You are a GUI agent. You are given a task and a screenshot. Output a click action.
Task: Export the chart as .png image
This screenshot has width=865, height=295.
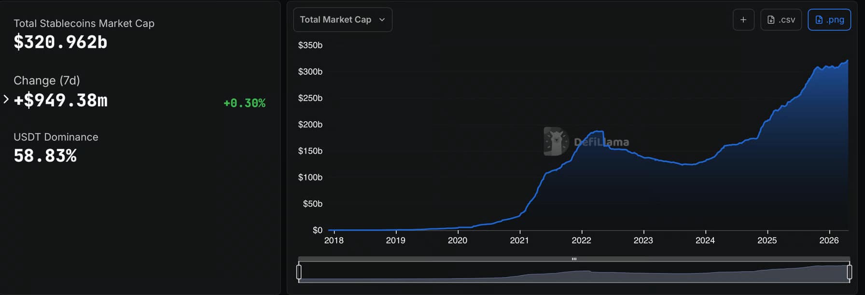829,20
